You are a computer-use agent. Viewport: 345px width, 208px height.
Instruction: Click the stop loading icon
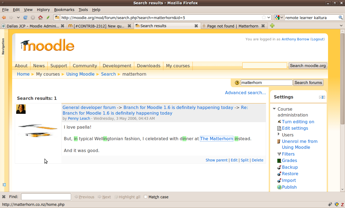click(x=33, y=17)
